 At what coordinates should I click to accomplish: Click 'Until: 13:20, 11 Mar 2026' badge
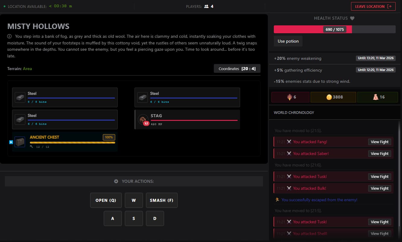point(376,58)
